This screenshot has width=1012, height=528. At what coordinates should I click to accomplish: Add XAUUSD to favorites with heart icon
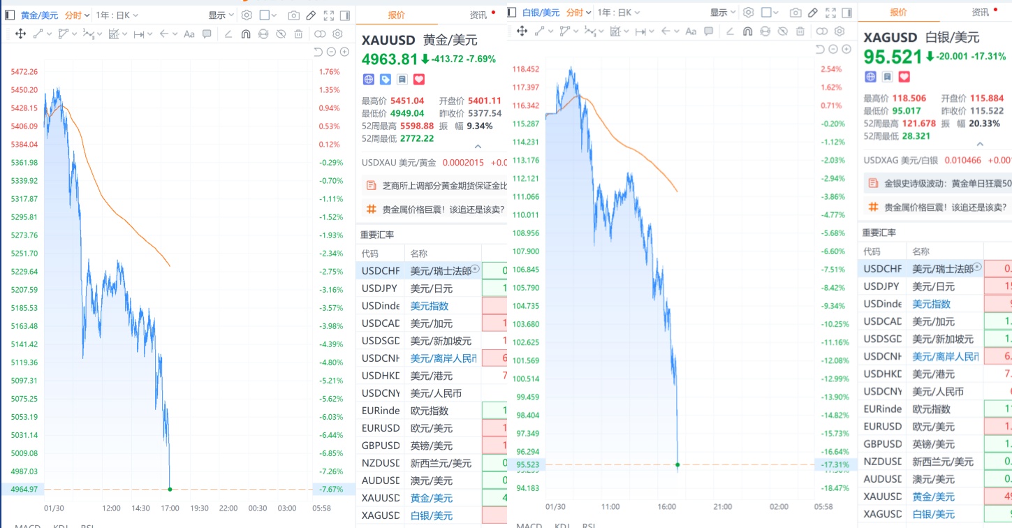tap(418, 80)
